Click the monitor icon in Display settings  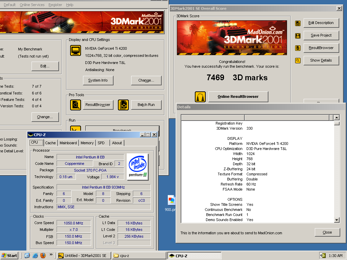click(76, 50)
